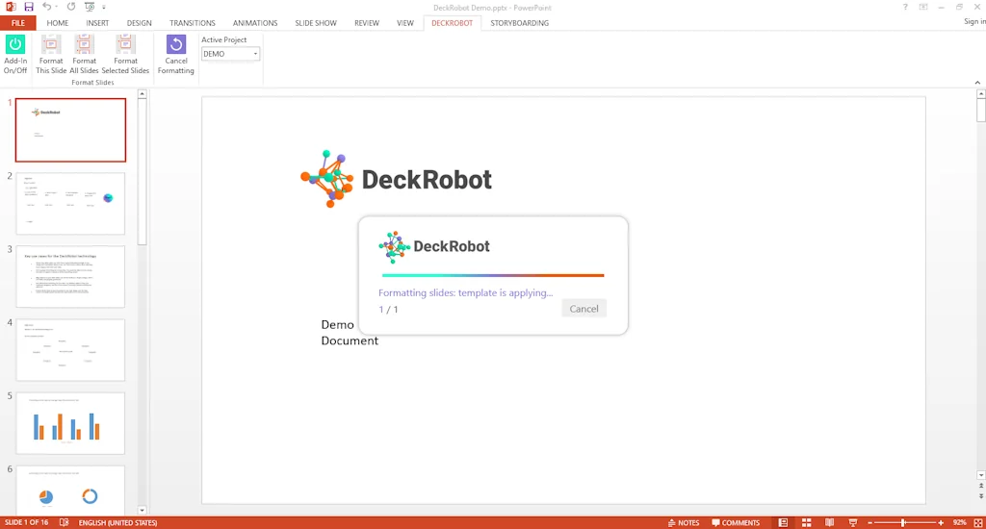Click the Format All Slides icon
This screenshot has width=986, height=529.
pos(85,54)
